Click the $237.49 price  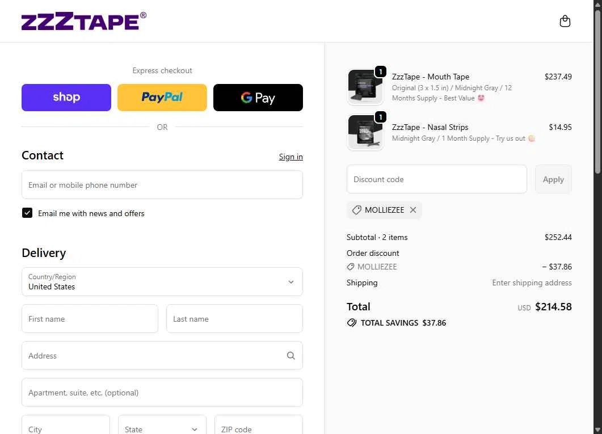558,77
